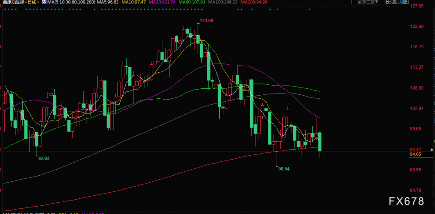Click the 118.13 price axis label
435x214 pixels.
click(x=418, y=47)
